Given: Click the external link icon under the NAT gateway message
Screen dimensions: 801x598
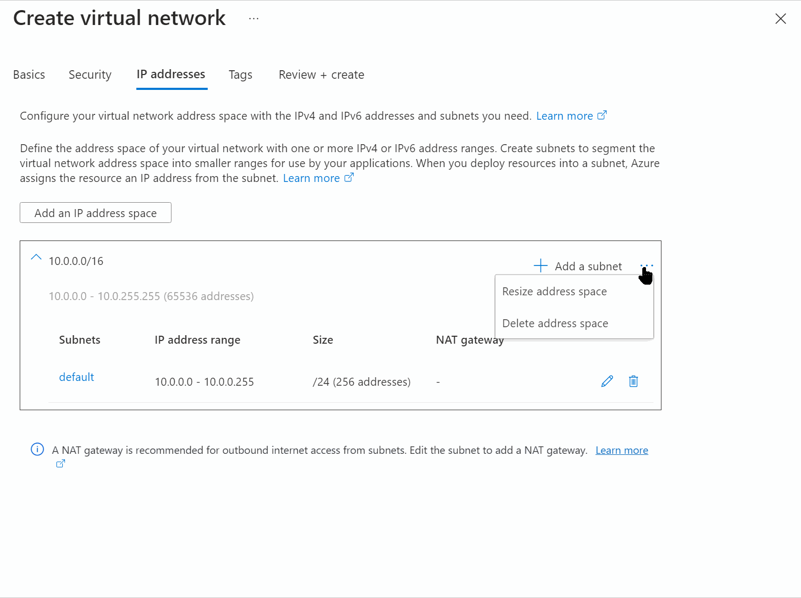Looking at the screenshot, I should (x=60, y=463).
